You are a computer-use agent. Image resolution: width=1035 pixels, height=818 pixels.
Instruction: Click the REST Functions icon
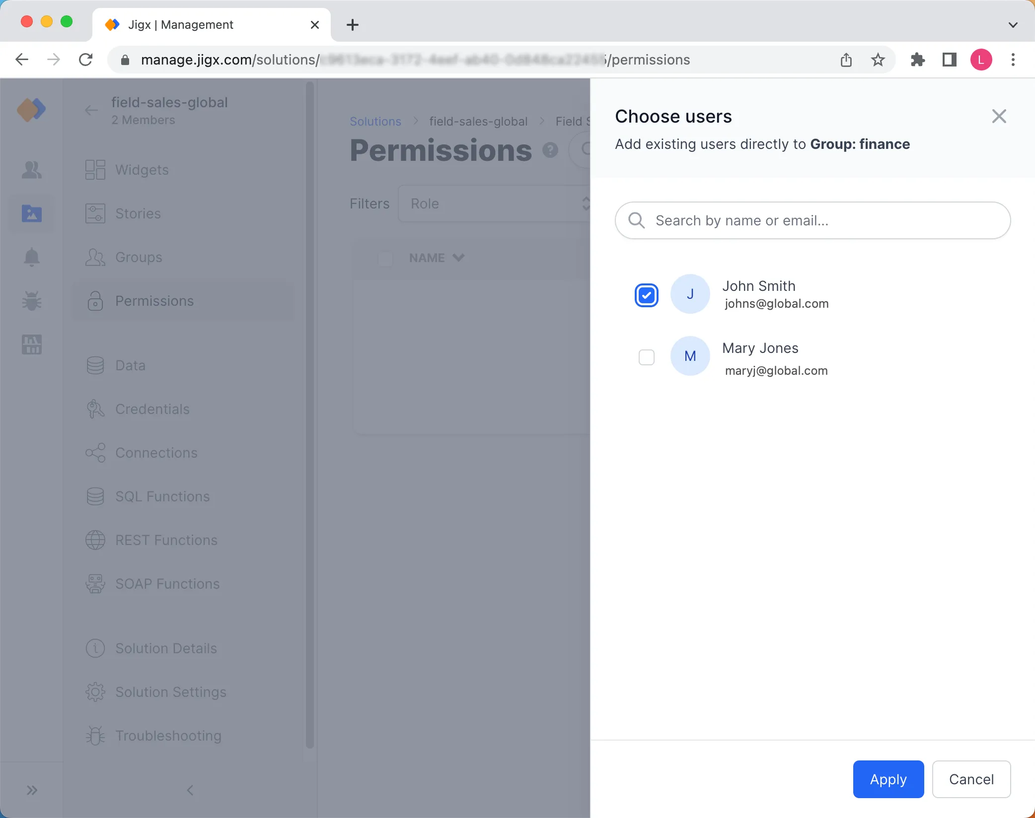coord(95,540)
